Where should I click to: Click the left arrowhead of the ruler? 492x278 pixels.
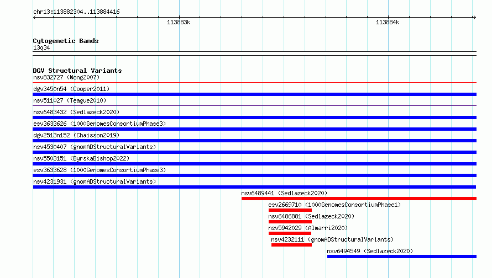(34, 17)
